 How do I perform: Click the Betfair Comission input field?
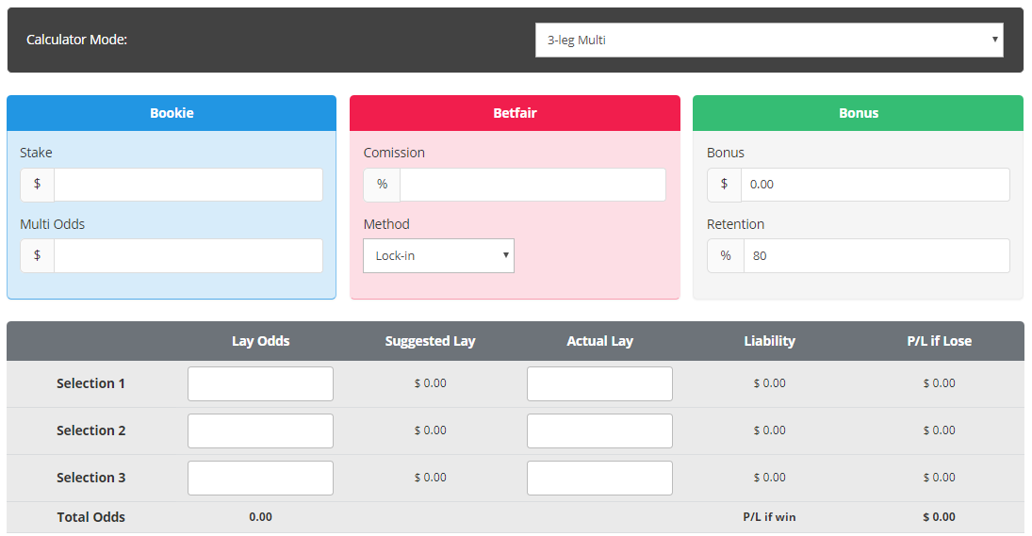point(532,184)
